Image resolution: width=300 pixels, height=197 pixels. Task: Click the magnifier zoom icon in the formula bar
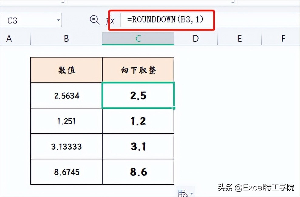[94, 20]
